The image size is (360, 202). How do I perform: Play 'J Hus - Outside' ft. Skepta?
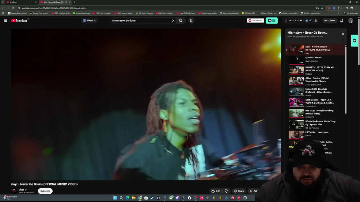[x=315, y=81]
